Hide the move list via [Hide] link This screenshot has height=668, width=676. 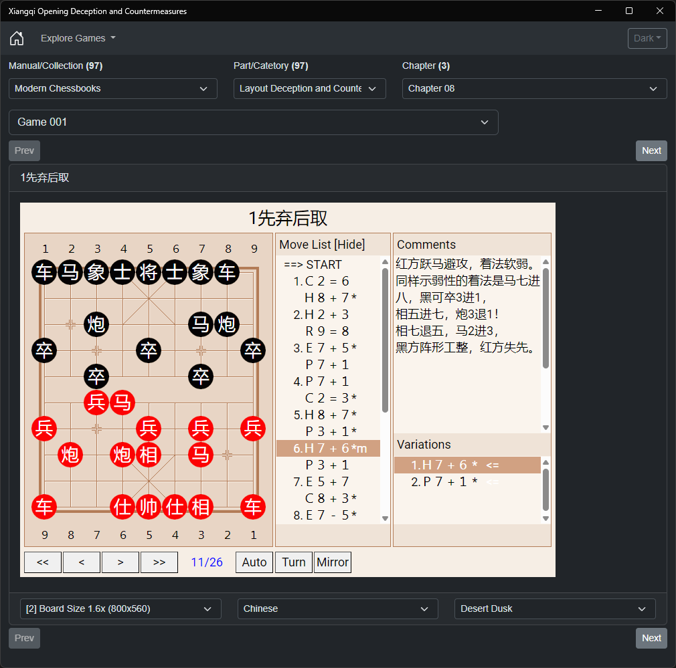pyautogui.click(x=351, y=245)
